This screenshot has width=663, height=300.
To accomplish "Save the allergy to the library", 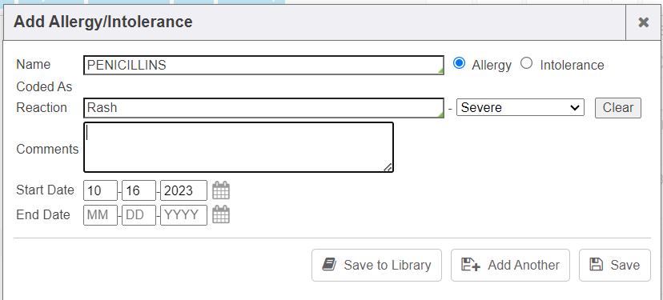I will coord(376,265).
